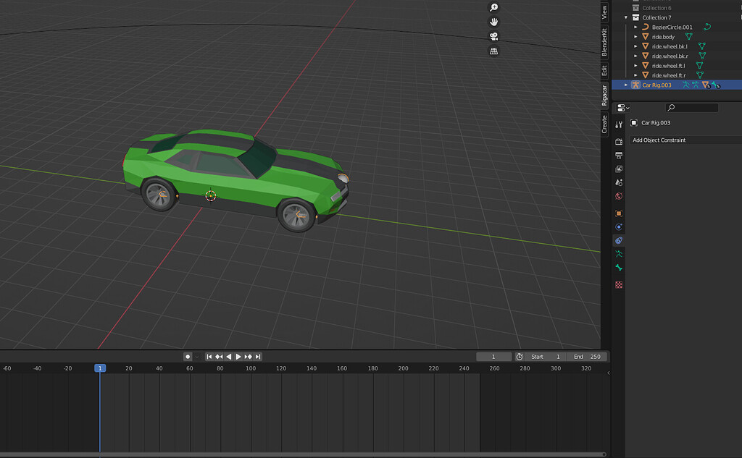The height and width of the screenshot is (458, 742).
Task: Click the viewport camera view icon
Action: [x=493, y=35]
